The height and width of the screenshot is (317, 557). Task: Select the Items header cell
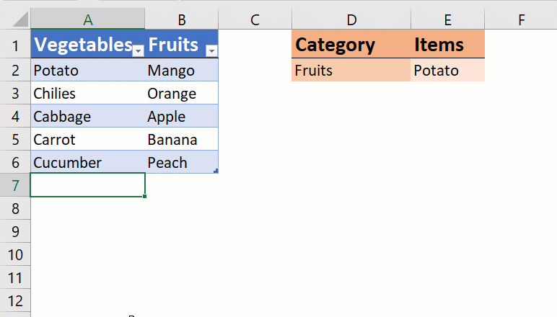pos(448,44)
